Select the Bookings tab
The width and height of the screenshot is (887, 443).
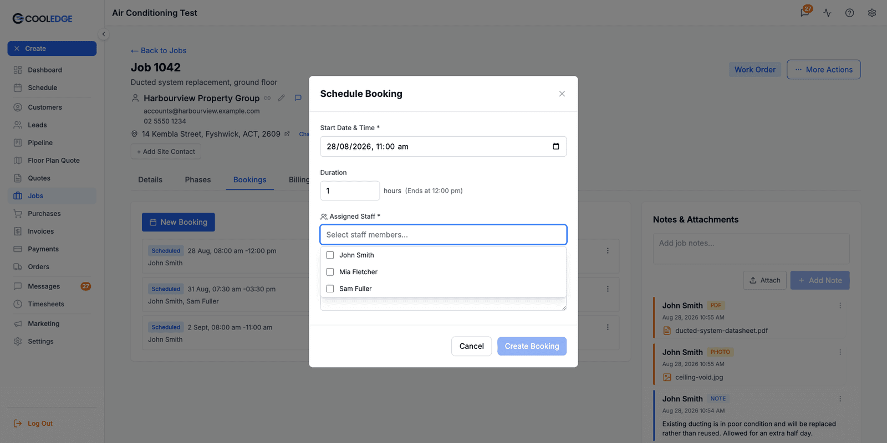click(249, 180)
